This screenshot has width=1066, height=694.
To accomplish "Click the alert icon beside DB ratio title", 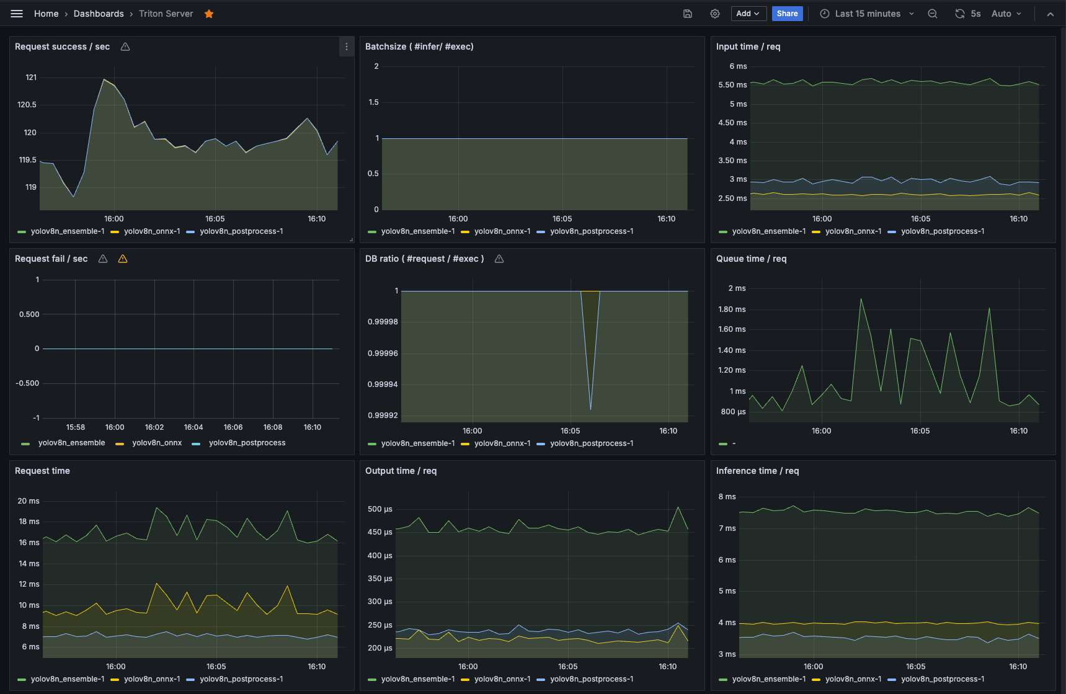I will 499,259.
